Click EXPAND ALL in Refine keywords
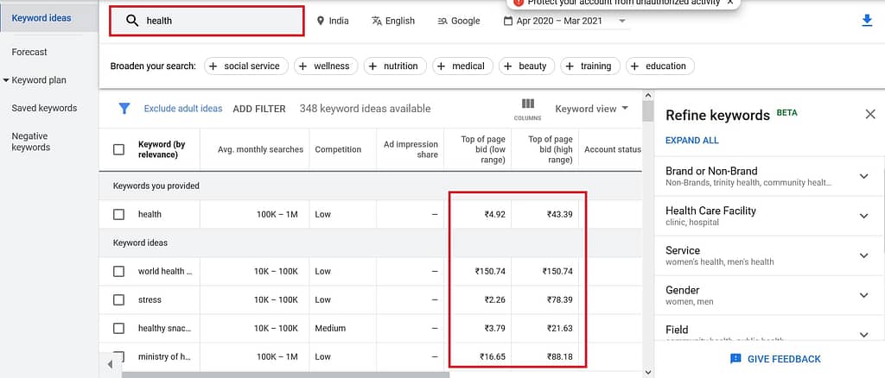Viewport: 885px width, 378px height. pyautogui.click(x=692, y=141)
